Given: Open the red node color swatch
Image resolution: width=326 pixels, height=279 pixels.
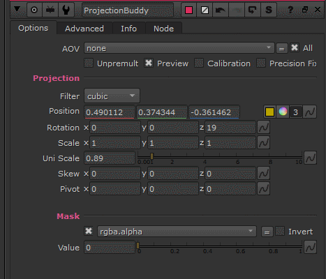Looking at the screenshot, I should (x=188, y=10).
